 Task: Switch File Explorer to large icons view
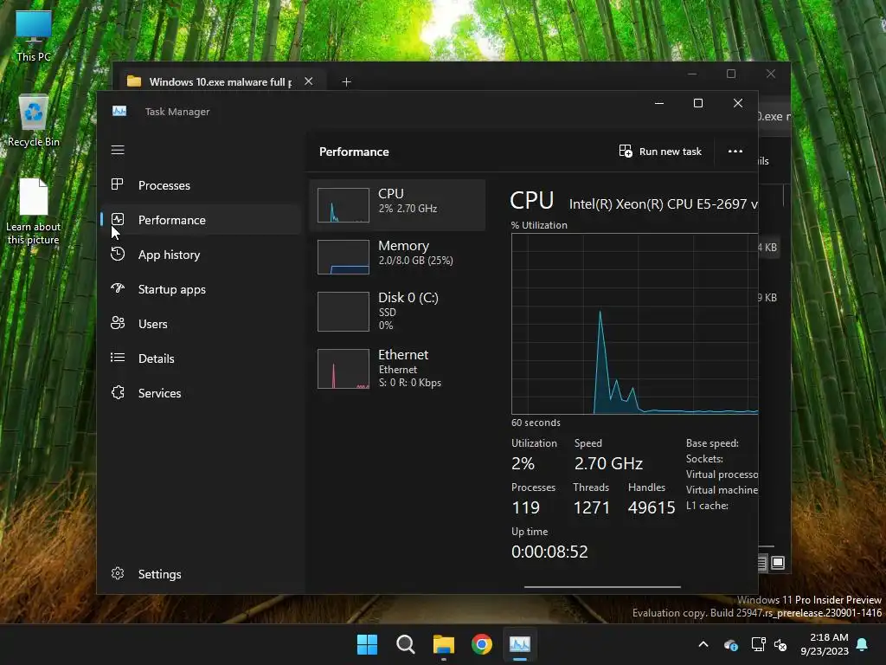(778, 563)
